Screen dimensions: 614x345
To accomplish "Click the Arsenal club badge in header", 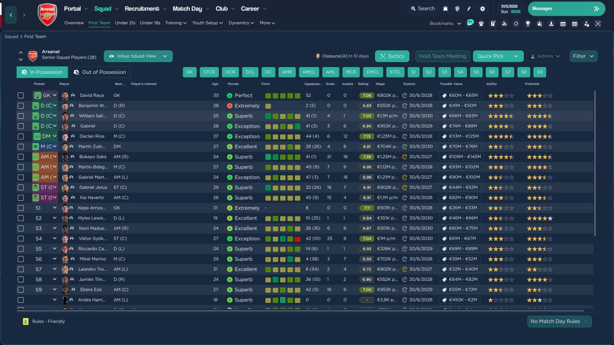I will point(47,14).
